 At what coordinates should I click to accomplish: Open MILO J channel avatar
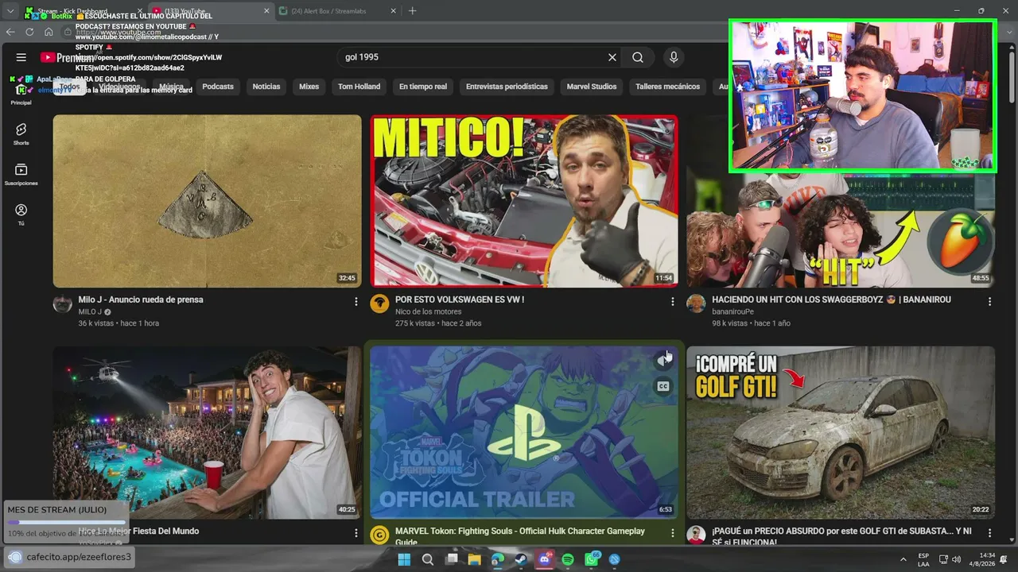point(62,303)
